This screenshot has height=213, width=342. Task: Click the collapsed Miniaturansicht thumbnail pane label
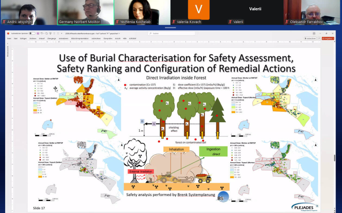[8, 51]
